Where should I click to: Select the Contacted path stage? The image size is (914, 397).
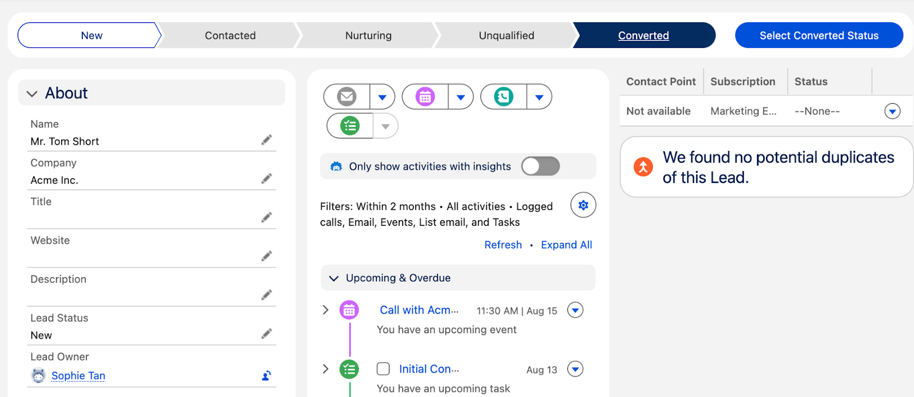coord(230,35)
